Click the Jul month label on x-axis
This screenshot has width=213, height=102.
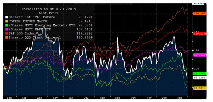[86, 98]
